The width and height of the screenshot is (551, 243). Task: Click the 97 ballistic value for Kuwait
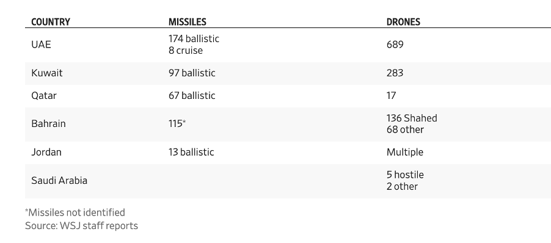[x=192, y=73]
